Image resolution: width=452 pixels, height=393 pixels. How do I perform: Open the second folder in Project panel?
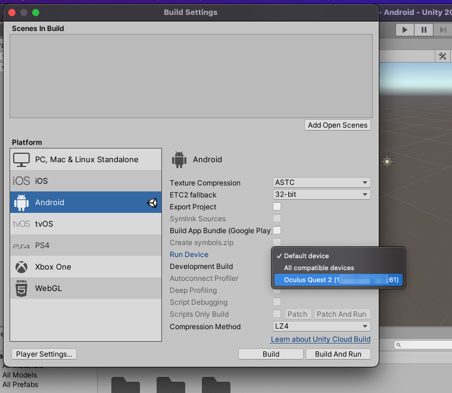[x=171, y=385]
